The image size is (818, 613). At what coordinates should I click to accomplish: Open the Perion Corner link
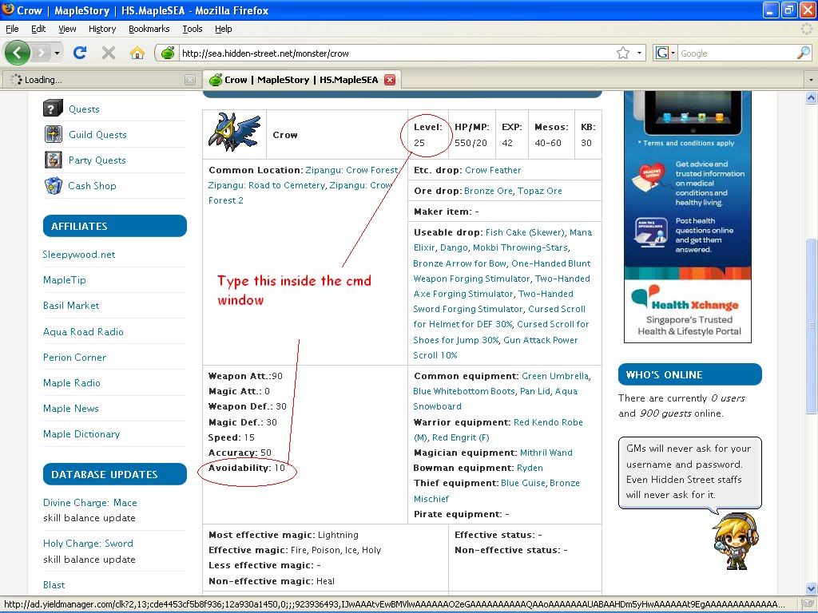[74, 357]
